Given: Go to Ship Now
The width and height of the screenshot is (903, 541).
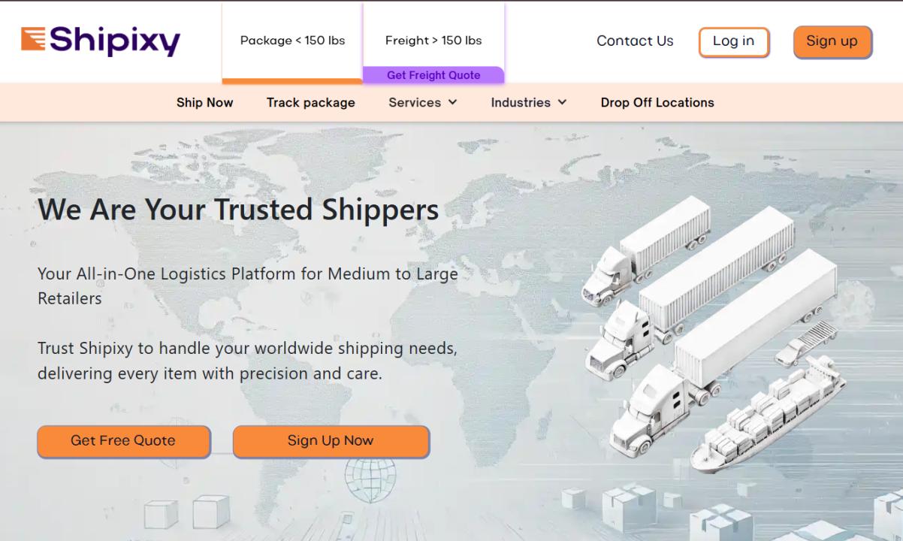Looking at the screenshot, I should click(205, 103).
